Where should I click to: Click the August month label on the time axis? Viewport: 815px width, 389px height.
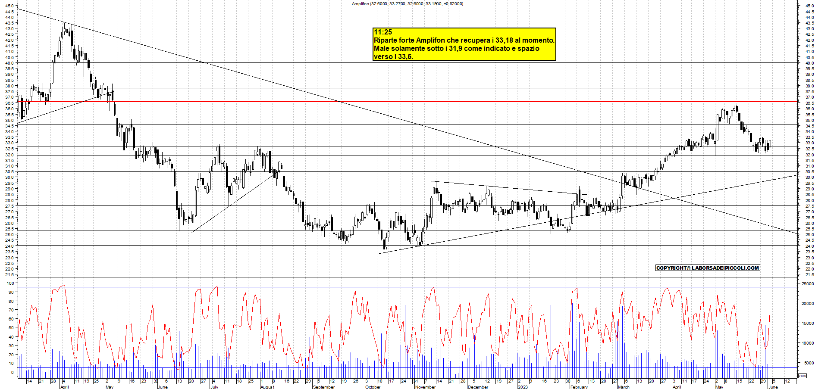(x=267, y=387)
